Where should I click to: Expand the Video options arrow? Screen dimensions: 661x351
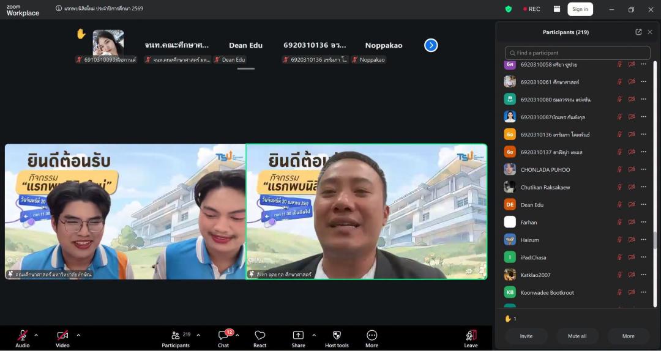(78, 335)
